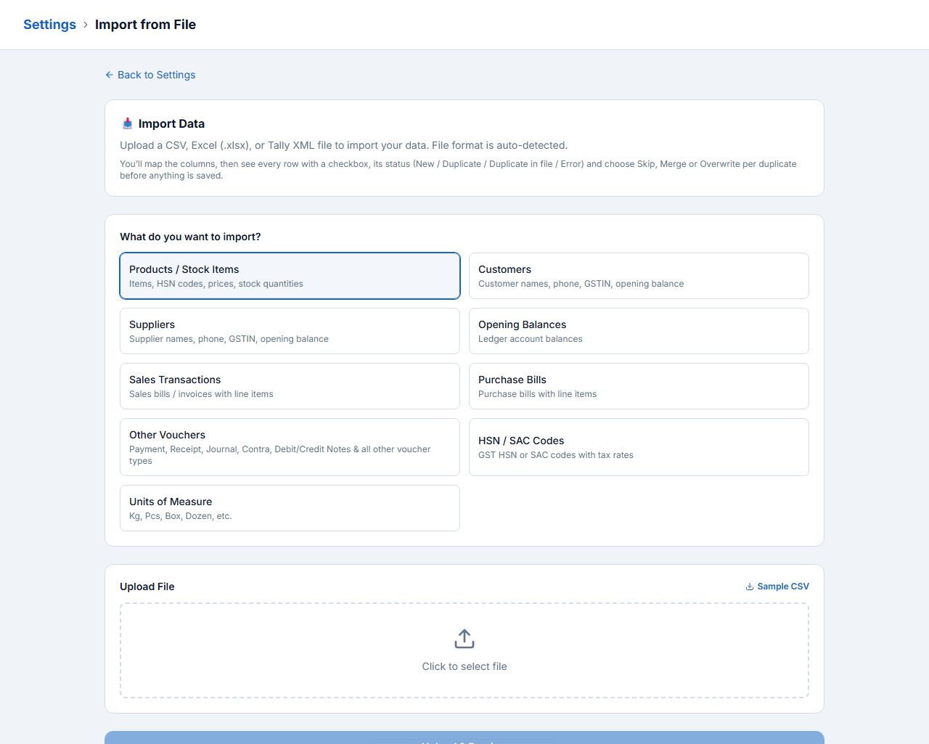929x744 pixels.
Task: Select Customers import type
Action: coord(639,276)
